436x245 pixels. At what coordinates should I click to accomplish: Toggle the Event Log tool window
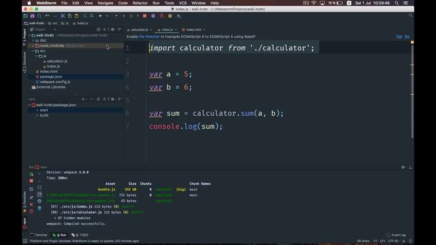tap(396, 235)
